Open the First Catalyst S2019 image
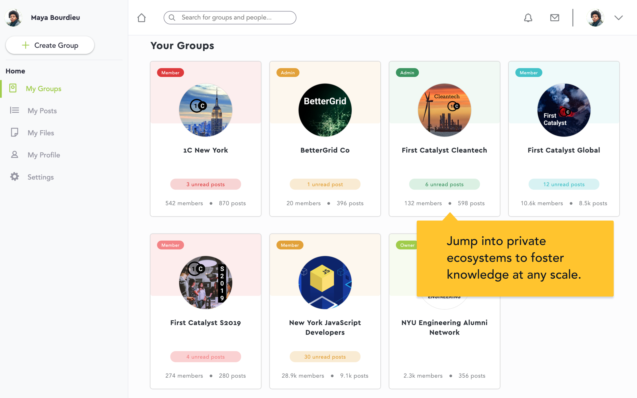637x398 pixels. pos(206,282)
